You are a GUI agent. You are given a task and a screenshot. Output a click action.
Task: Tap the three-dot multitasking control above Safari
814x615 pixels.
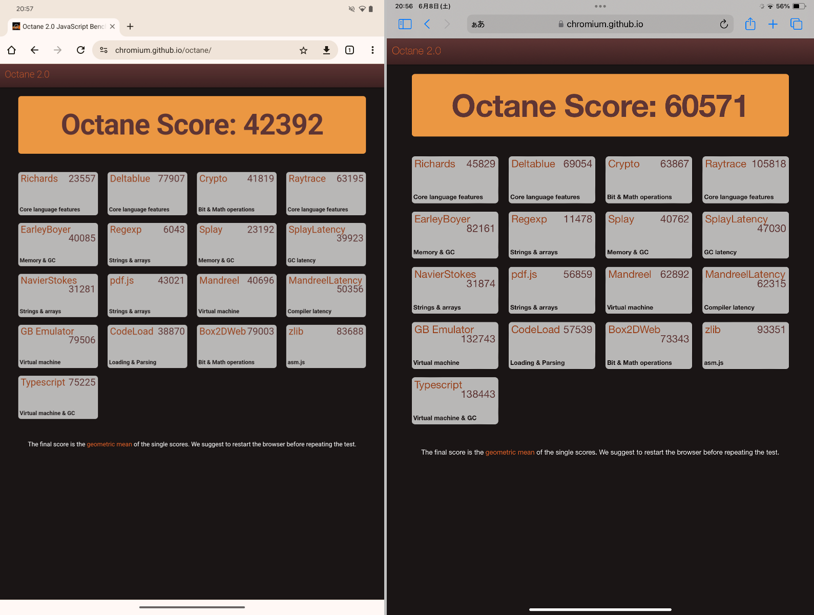point(600,6)
